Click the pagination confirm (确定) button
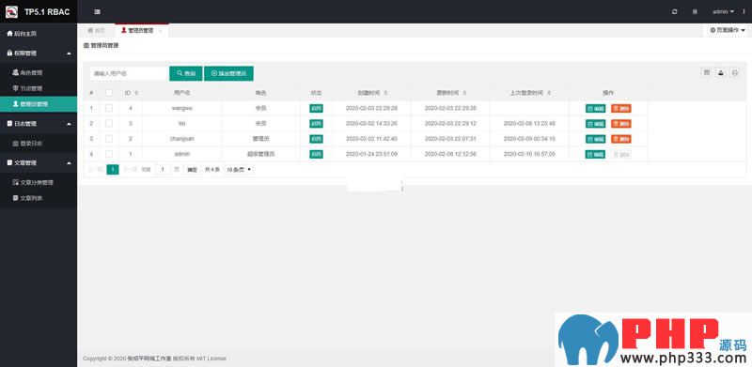Image resolution: width=752 pixels, height=367 pixels. 192,170
